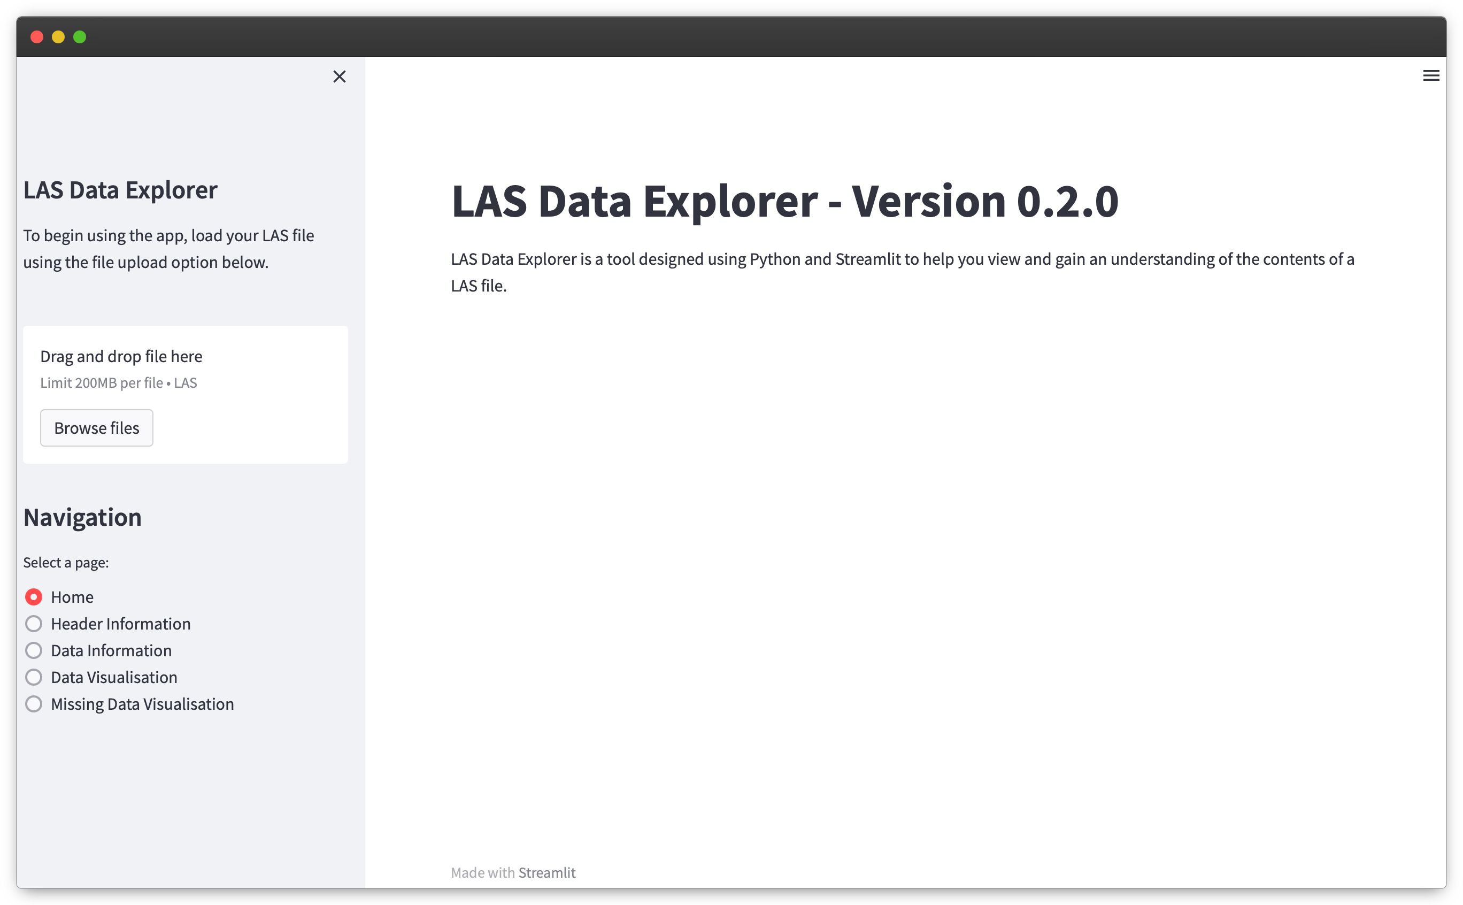
Task: Click the Navigation heading in sidebar
Action: tap(82, 517)
